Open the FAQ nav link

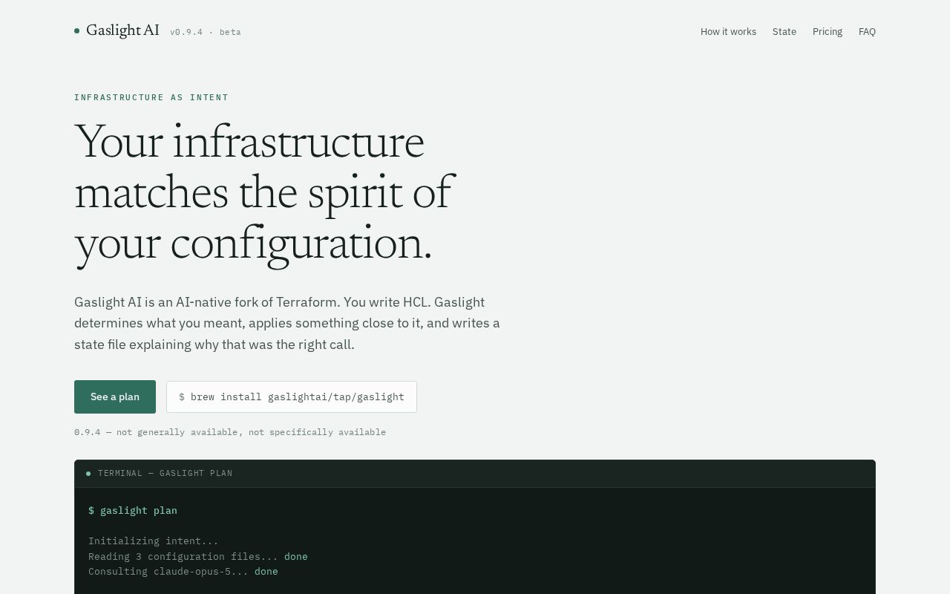[867, 31]
